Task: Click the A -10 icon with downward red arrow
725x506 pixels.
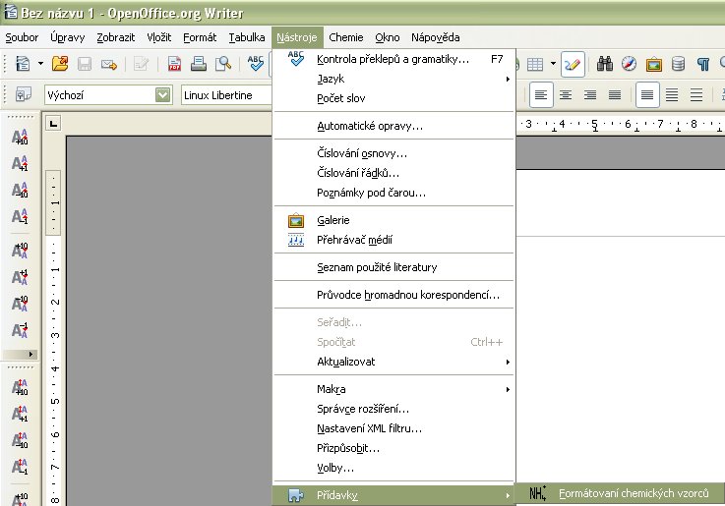Action: pyautogui.click(x=20, y=304)
